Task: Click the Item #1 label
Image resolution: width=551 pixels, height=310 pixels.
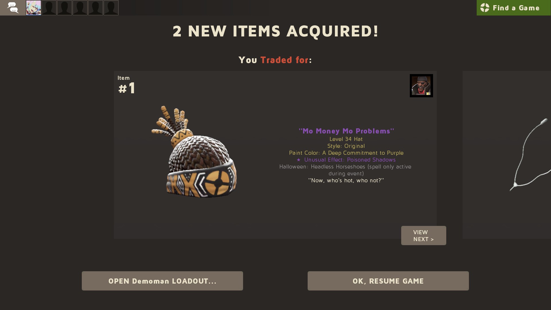Action: point(127,85)
